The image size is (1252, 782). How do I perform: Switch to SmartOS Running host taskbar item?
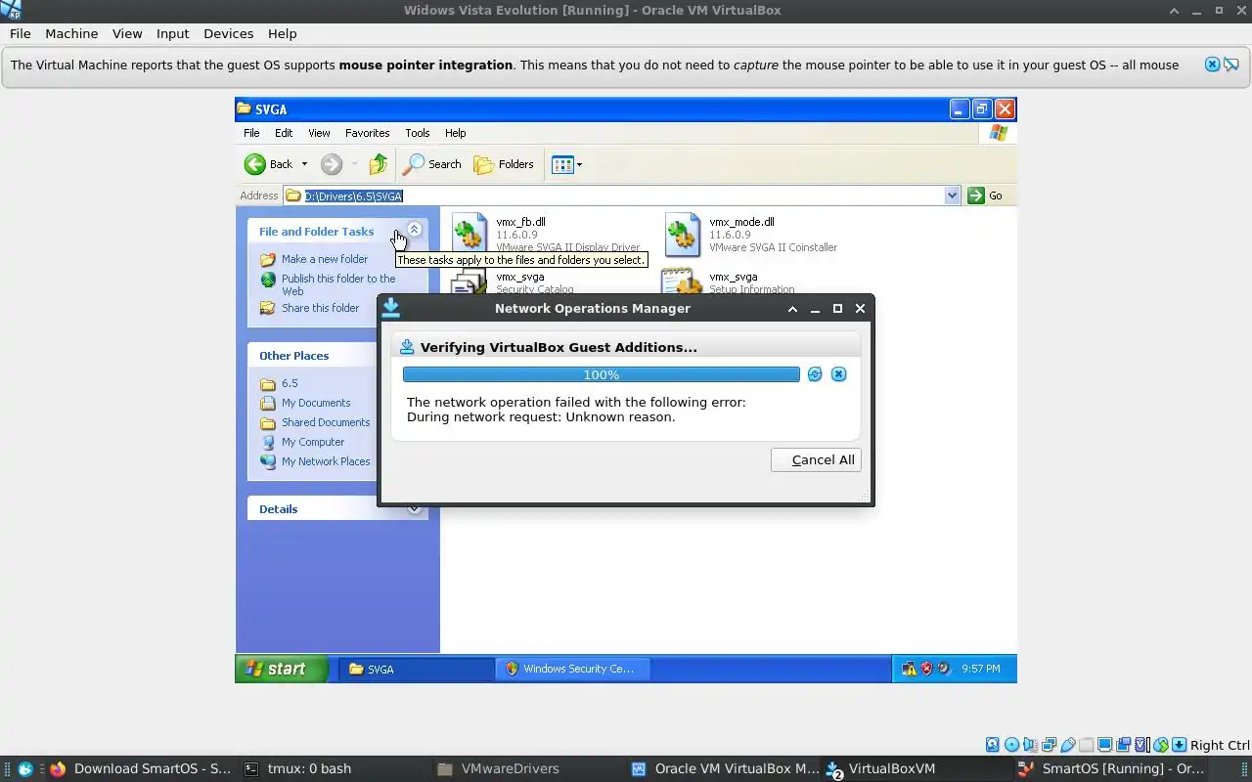1111,768
